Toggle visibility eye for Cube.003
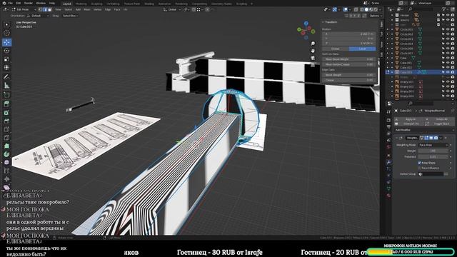The width and height of the screenshot is (457, 257). pos(448,72)
